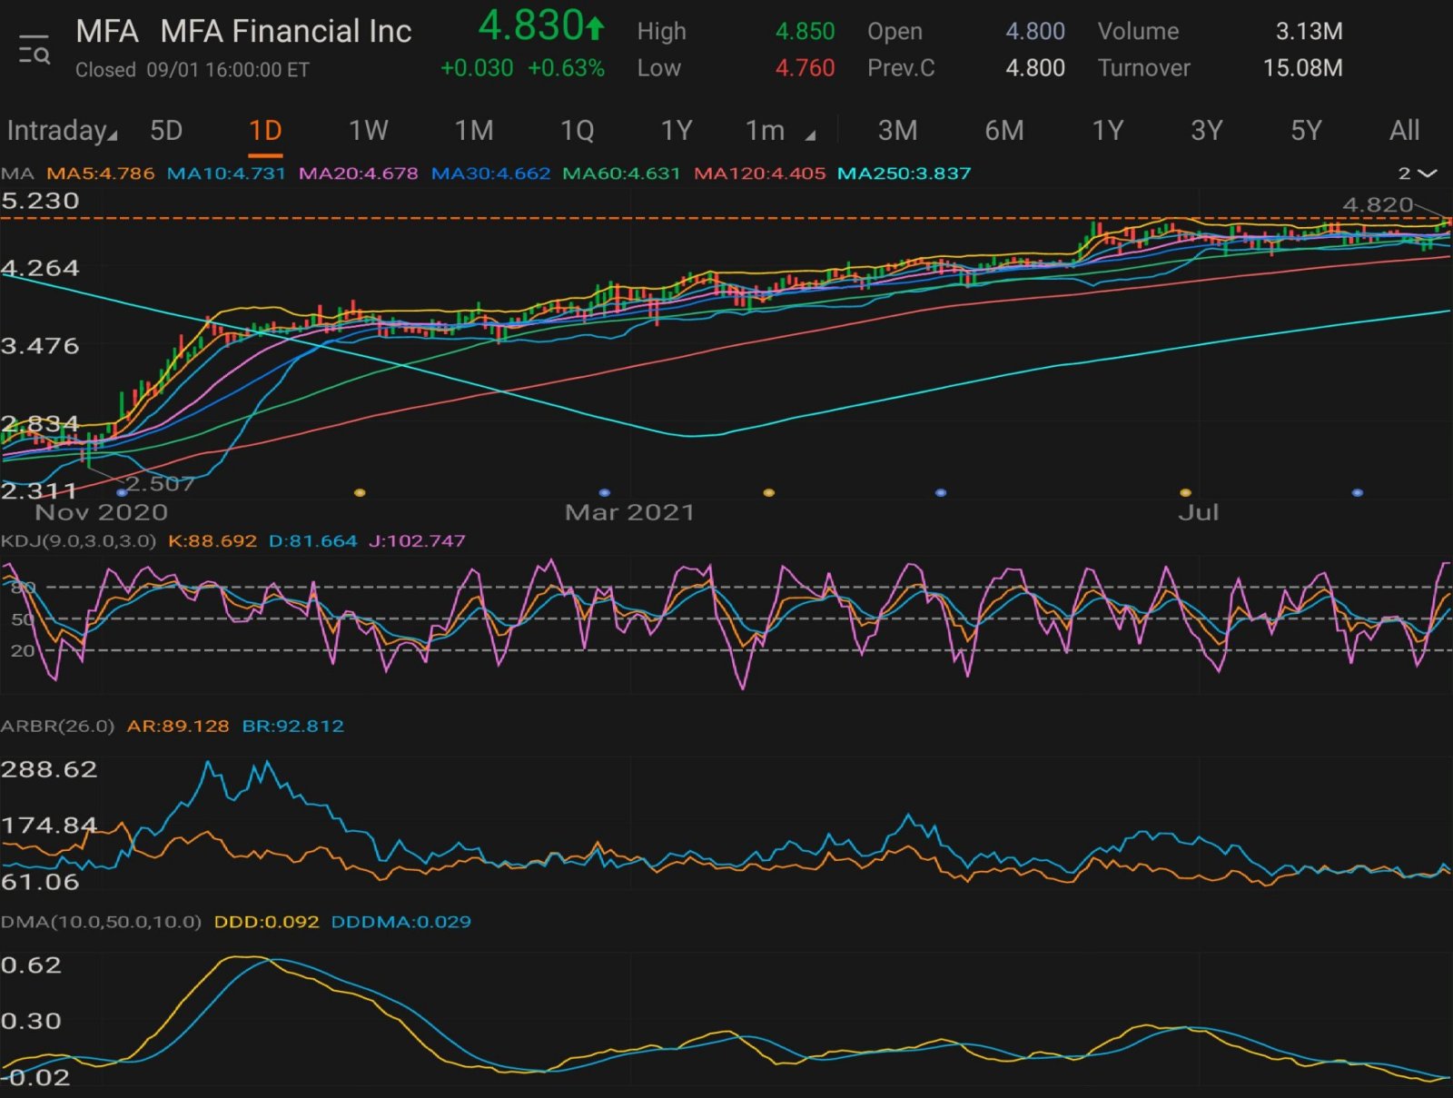The height and width of the screenshot is (1098, 1453).
Task: Click the Low 4.760 value
Action: click(805, 67)
